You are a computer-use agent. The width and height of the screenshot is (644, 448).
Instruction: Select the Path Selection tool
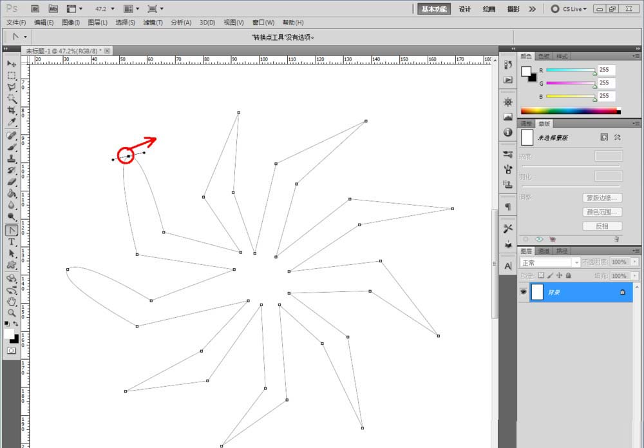click(x=12, y=253)
